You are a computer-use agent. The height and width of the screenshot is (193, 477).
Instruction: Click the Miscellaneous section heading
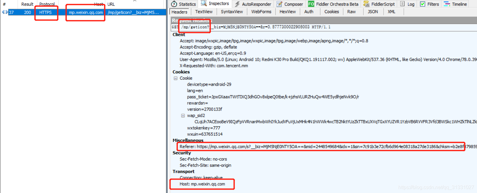pyautogui.click(x=188, y=140)
